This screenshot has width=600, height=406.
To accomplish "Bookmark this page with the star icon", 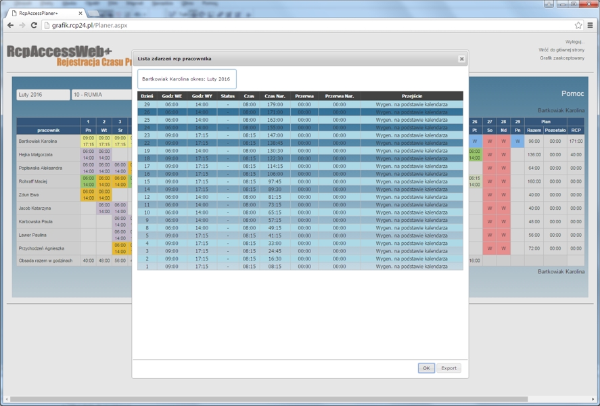I will (x=578, y=25).
